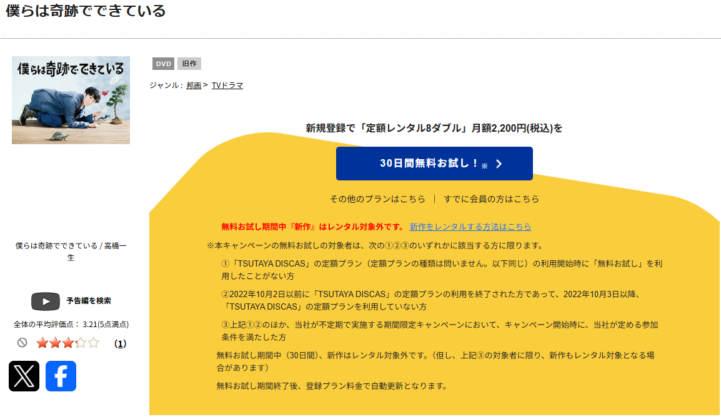Viewport: 721px width, 417px height.
Task: Click the line 無料お試し期間中（30日間）、新作はレンタル対象外
Action: tap(435, 361)
